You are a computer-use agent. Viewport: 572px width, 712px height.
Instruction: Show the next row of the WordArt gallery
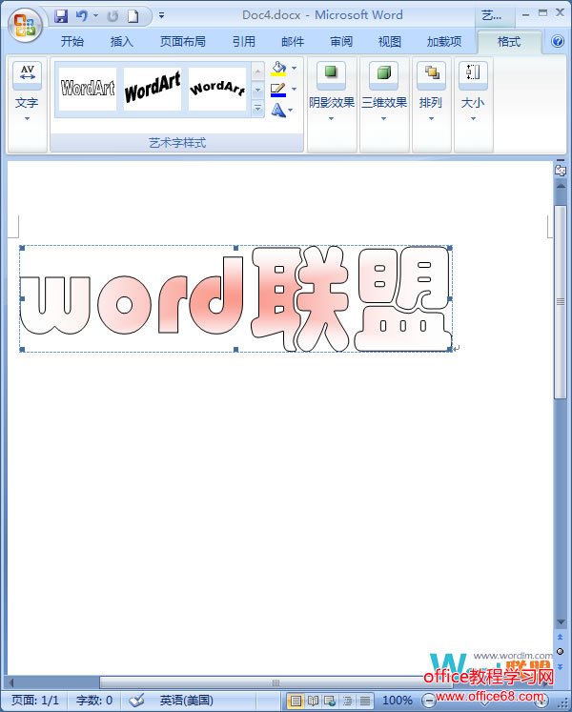(257, 90)
